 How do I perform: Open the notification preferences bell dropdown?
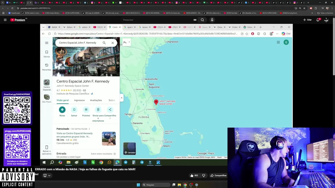(47, 175)
